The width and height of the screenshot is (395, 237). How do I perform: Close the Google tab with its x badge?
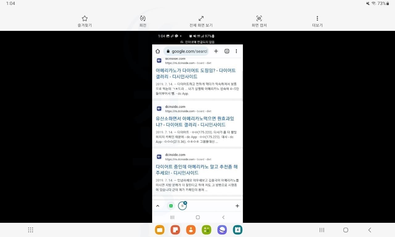coord(185,203)
